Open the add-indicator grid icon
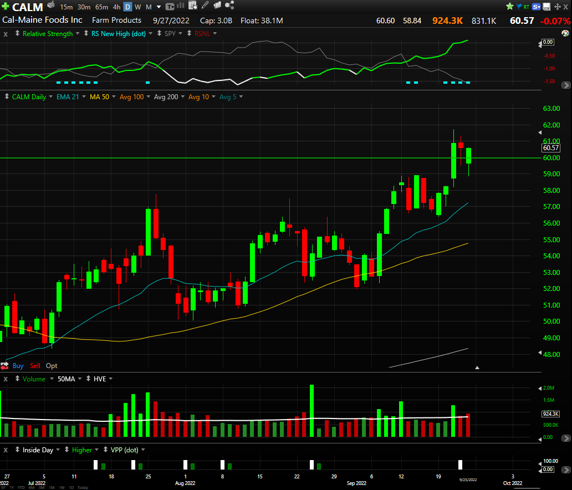572x490 pixels. click(193, 5)
